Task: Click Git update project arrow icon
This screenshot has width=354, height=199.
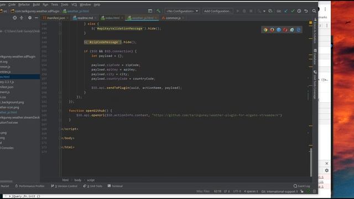Action: click(286, 11)
